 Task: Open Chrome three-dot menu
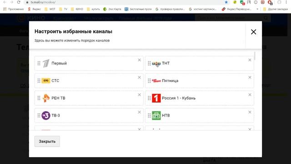coord(286,2)
